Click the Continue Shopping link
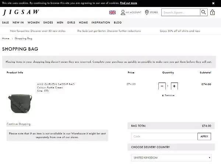 [x=18, y=124]
